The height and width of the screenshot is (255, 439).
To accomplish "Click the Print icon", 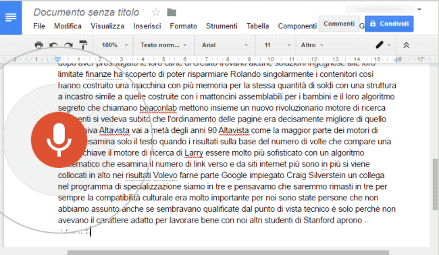I will 38,45.
